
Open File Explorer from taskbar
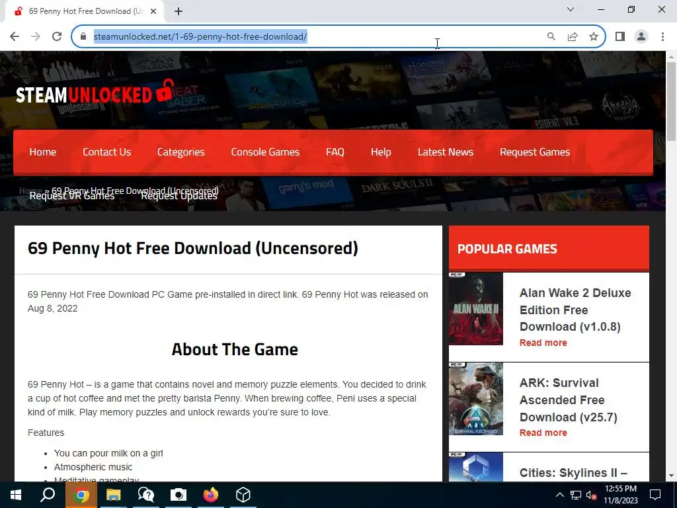tap(113, 495)
